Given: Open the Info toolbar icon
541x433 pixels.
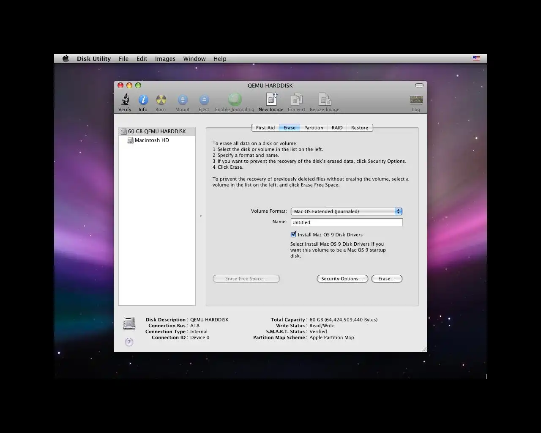Looking at the screenshot, I should [x=143, y=100].
